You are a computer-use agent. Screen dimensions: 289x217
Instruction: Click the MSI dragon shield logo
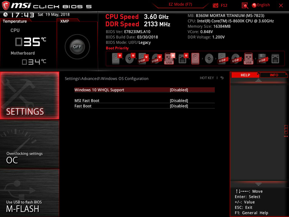(x=6, y=5)
